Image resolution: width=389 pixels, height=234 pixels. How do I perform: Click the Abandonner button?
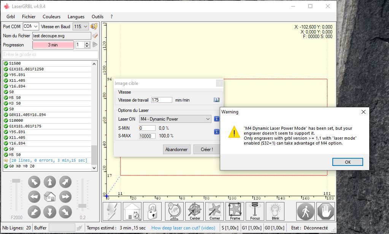click(176, 150)
